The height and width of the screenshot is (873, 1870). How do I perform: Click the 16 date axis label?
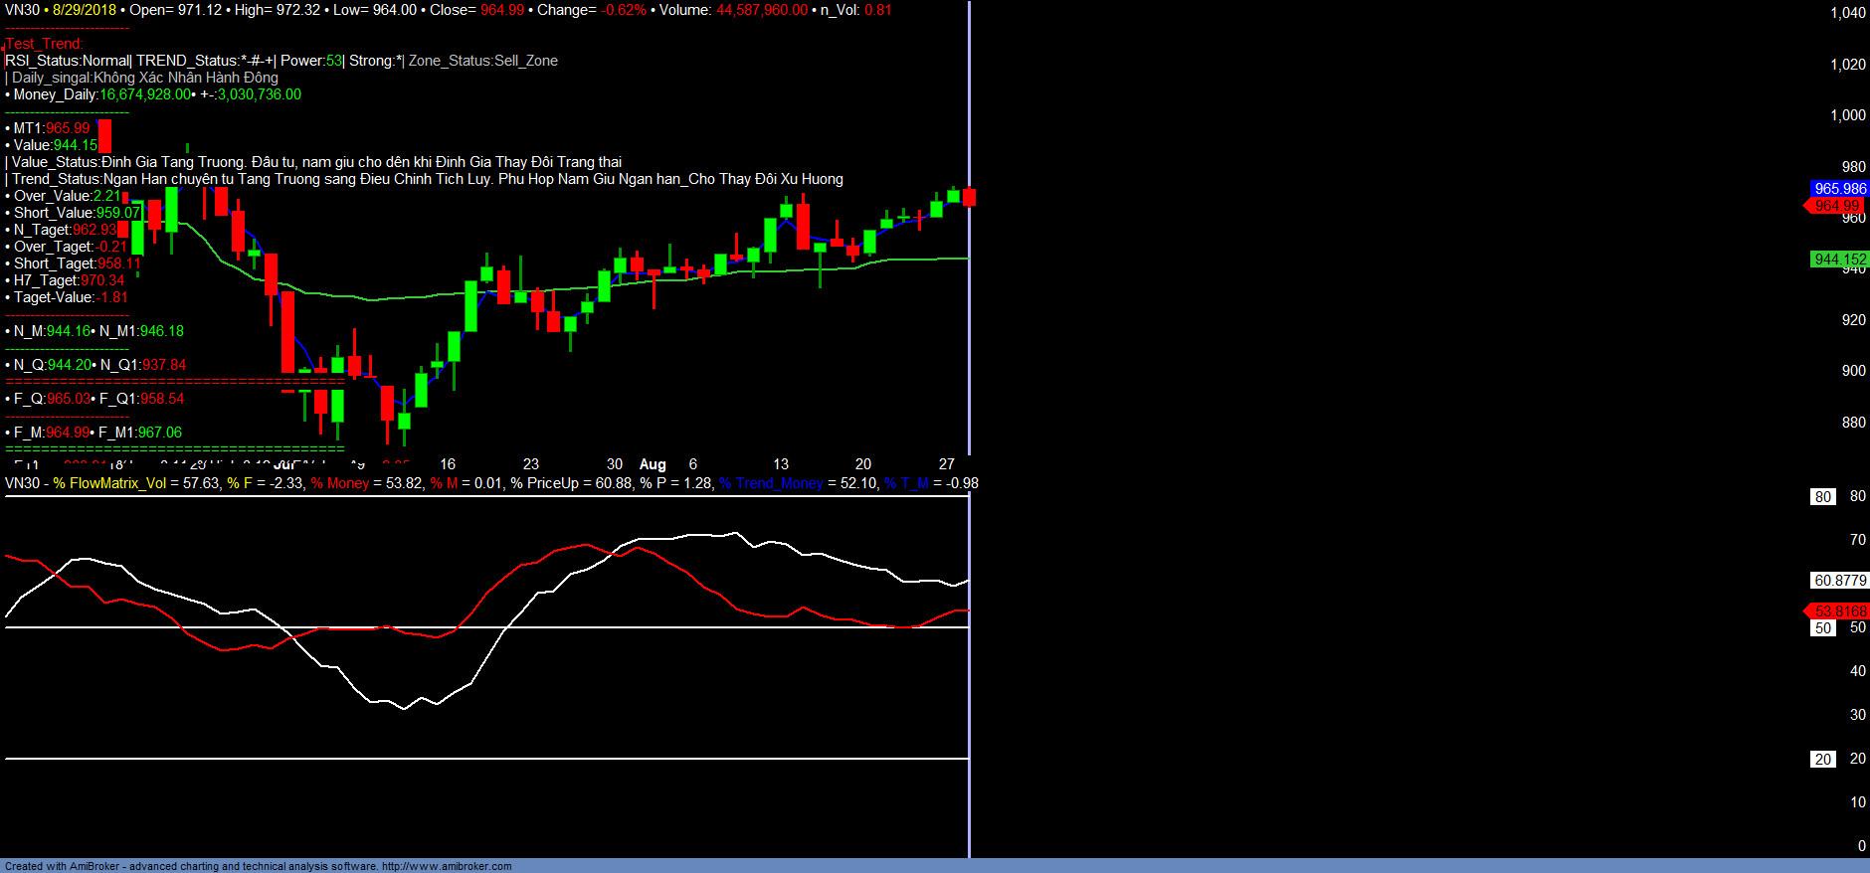[448, 464]
